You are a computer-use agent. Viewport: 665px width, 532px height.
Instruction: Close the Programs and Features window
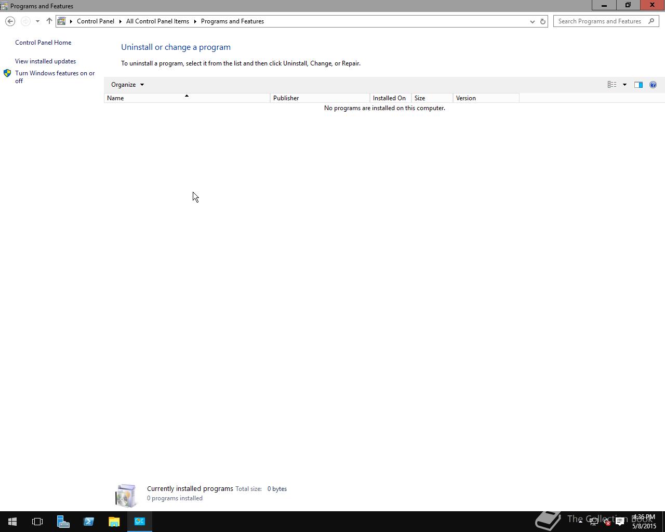(652, 5)
